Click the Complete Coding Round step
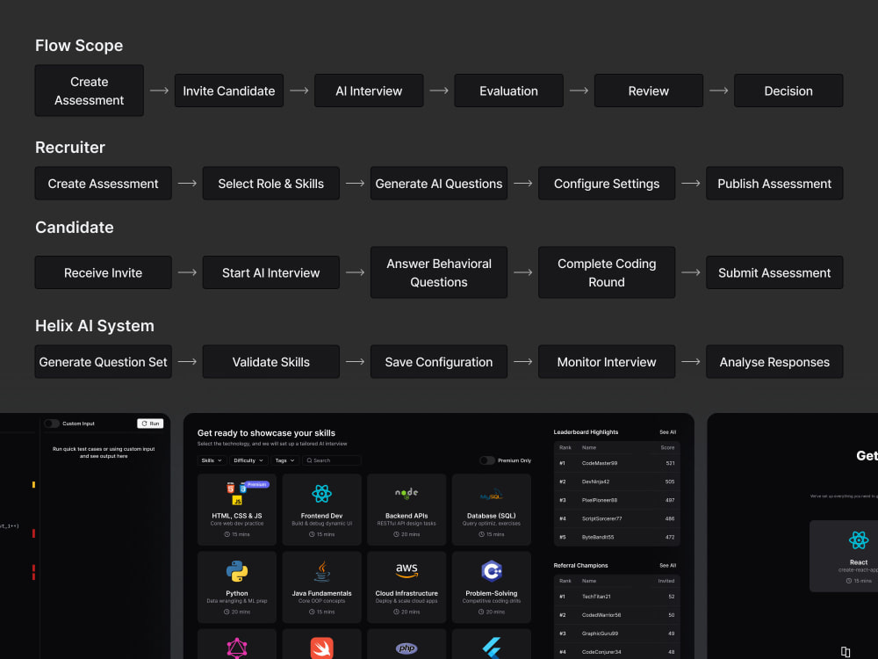The image size is (878, 659). 607,272
